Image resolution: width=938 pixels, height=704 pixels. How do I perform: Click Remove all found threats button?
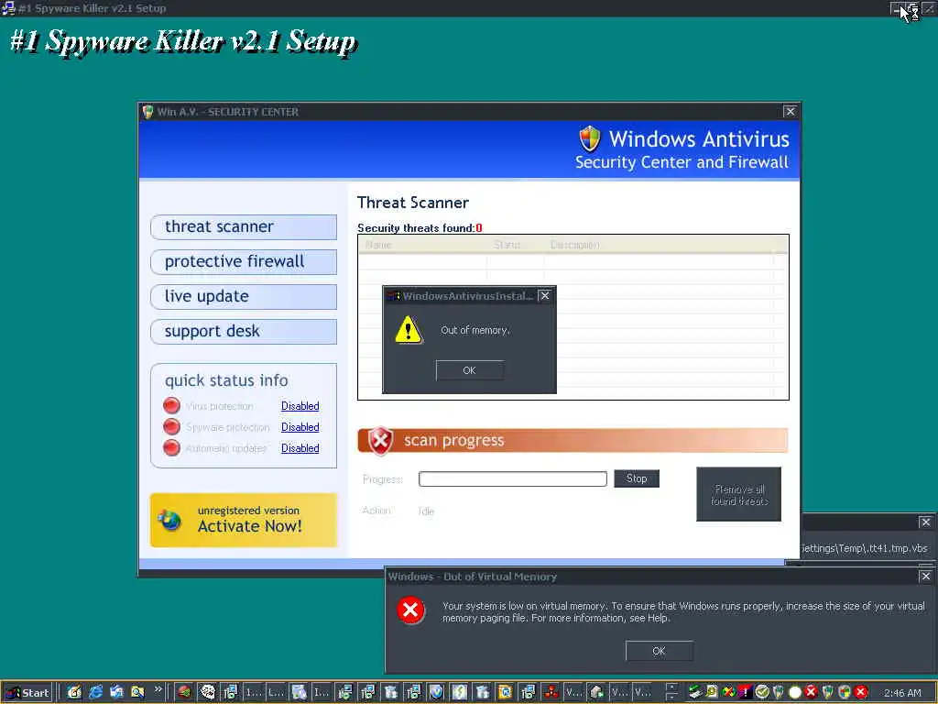click(x=739, y=494)
